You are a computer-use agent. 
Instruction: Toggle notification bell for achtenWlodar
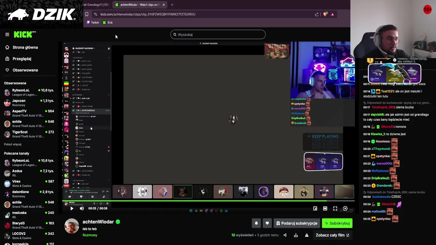pyautogui.click(x=256, y=223)
